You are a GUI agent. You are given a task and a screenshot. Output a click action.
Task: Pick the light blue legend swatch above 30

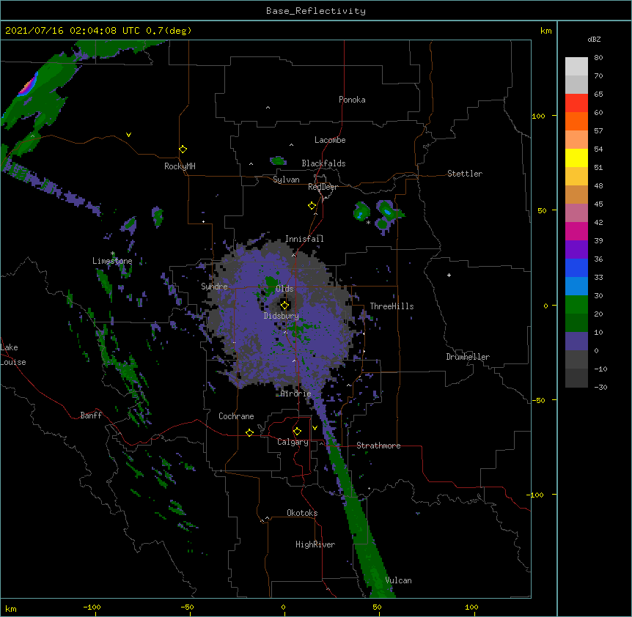pyautogui.click(x=576, y=286)
